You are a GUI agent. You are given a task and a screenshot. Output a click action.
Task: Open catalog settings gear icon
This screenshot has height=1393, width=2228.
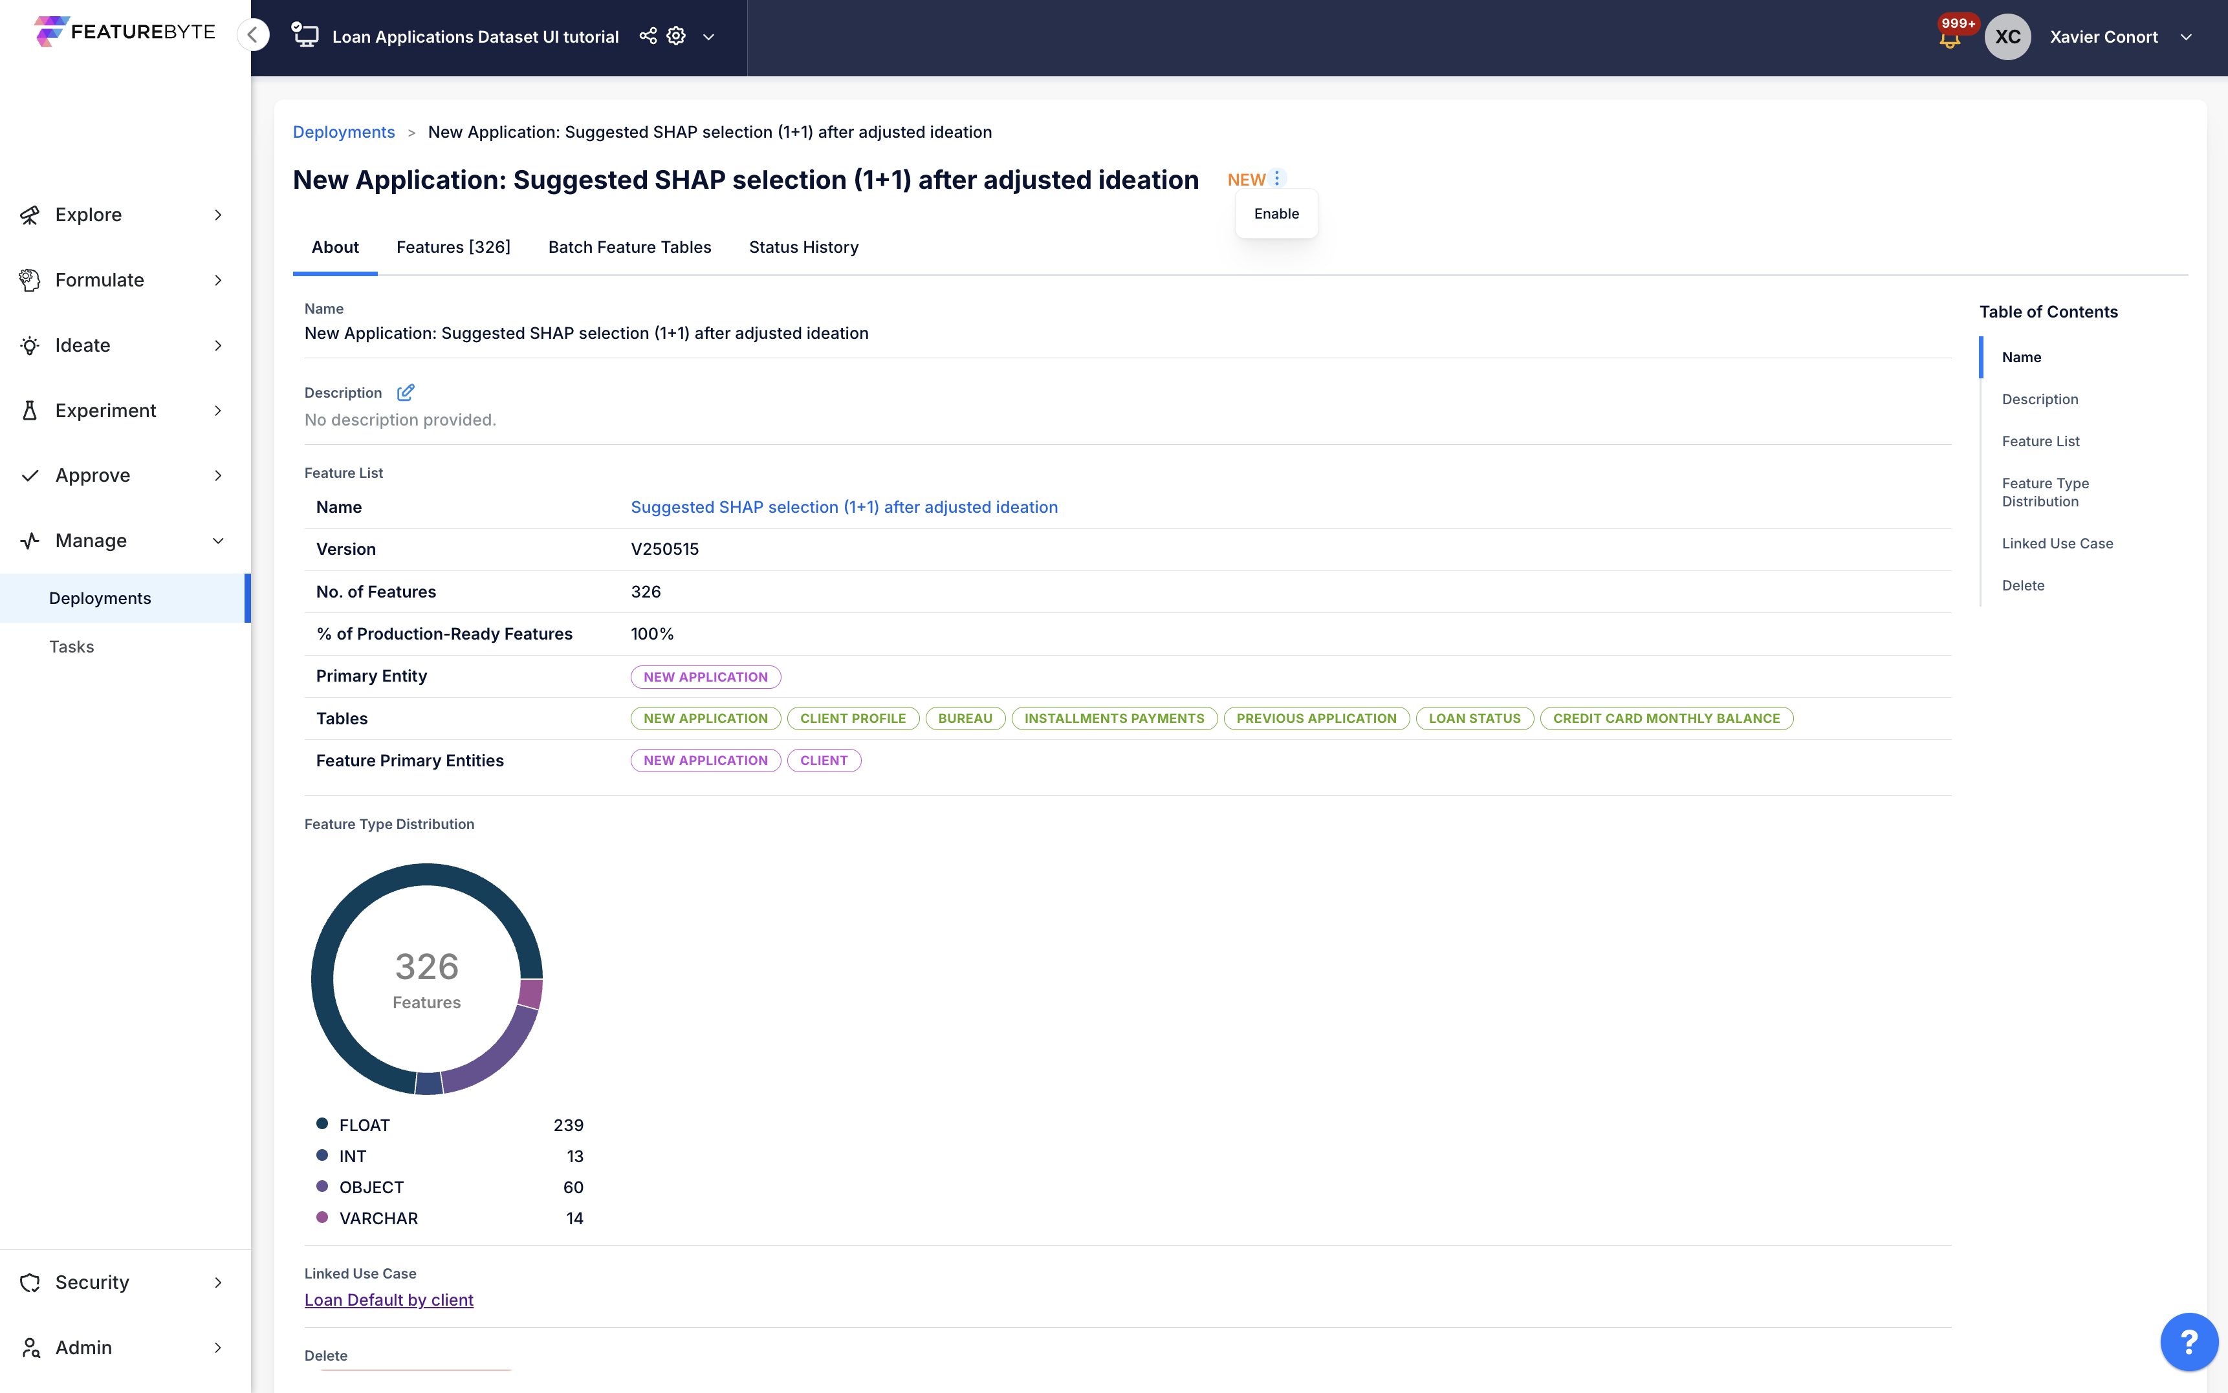pos(676,36)
